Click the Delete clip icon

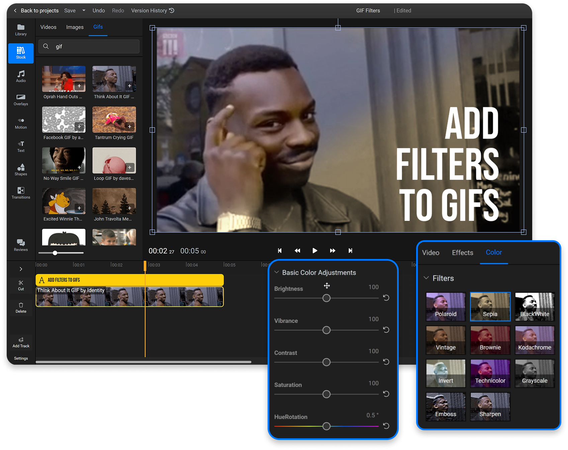[21, 305]
